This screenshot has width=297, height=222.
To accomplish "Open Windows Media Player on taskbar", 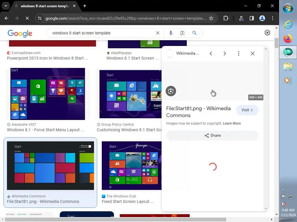I will pos(288,80).
